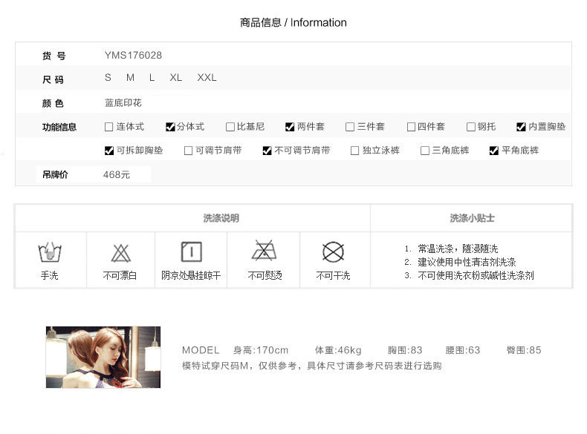Click the 尺码 row label
The height and width of the screenshot is (434, 587).
53,79
